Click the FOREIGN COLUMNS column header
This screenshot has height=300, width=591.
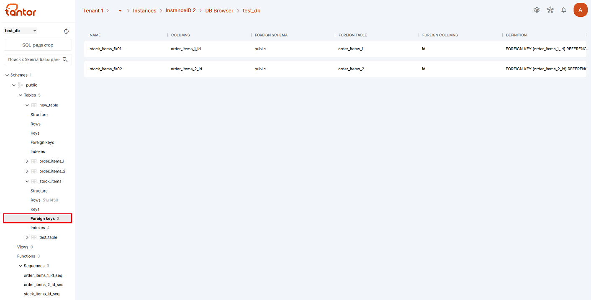click(x=440, y=35)
